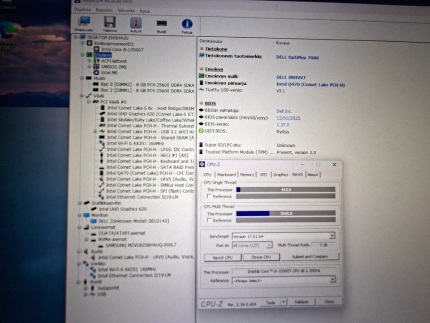
Task: Click the Microsoft Edge desktop icon
Action: click(7, 30)
